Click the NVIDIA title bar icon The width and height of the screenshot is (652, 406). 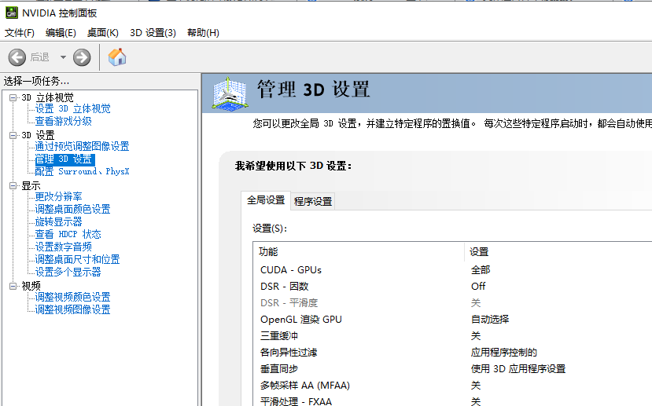tap(10, 13)
